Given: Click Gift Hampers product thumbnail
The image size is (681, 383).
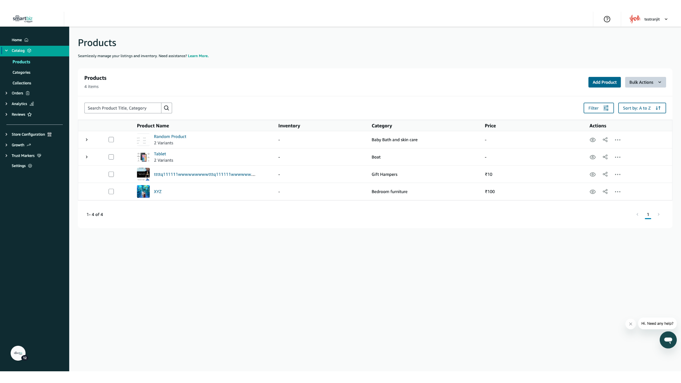Looking at the screenshot, I should (x=143, y=174).
